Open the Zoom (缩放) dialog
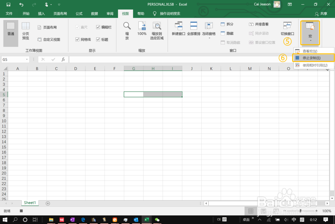335x224 pixels. [127, 31]
